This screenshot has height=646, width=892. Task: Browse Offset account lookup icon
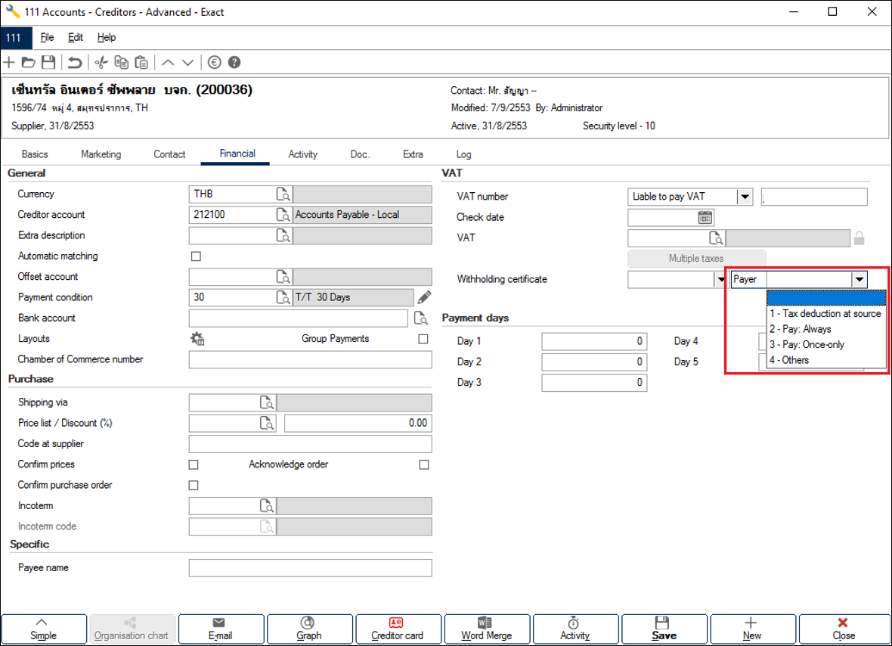[283, 277]
